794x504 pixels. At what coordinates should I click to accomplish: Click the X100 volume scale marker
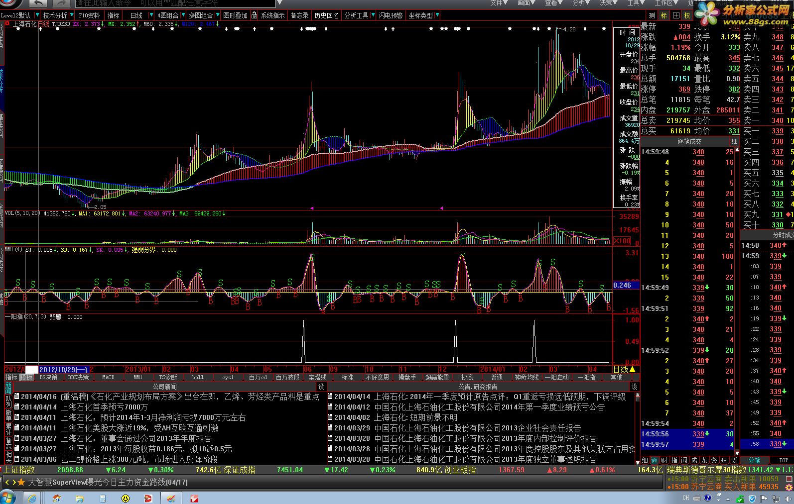point(622,241)
